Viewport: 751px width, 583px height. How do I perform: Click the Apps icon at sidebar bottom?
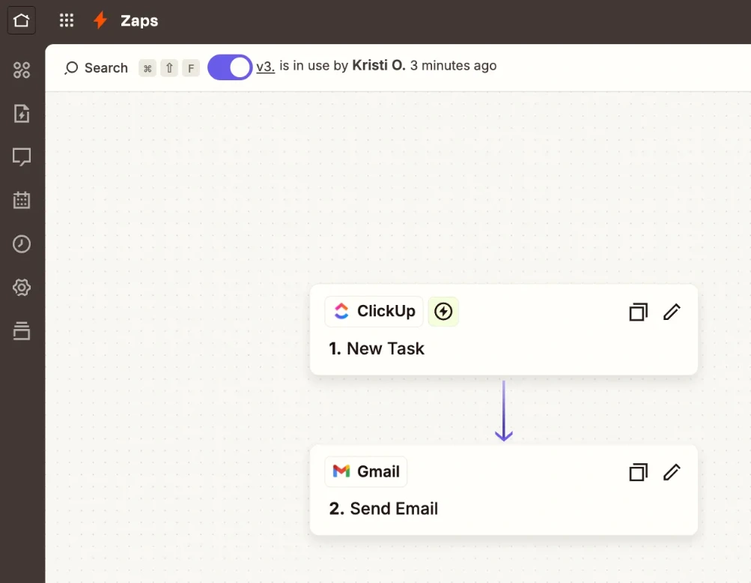[x=21, y=330]
